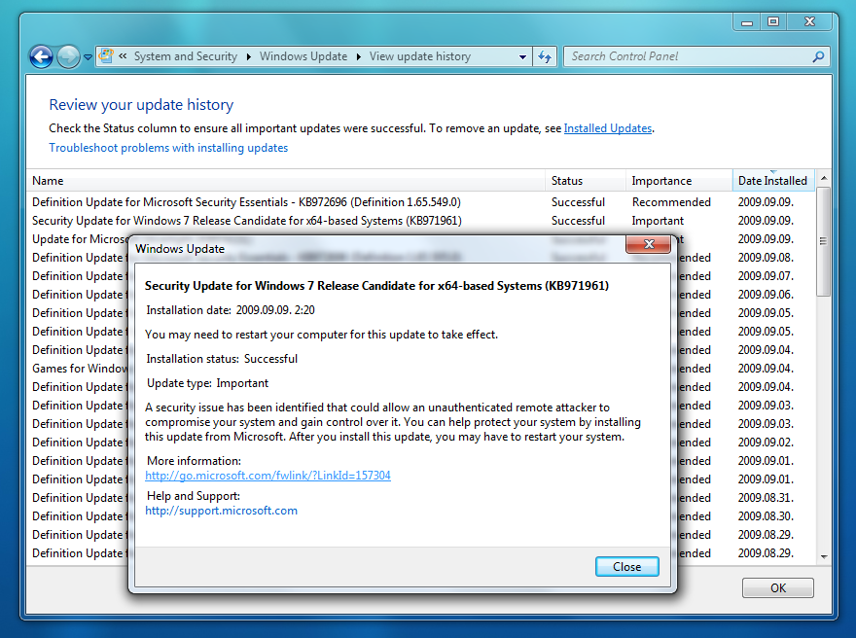Click Successful status in the first row
Image resolution: width=856 pixels, height=638 pixels.
[578, 202]
